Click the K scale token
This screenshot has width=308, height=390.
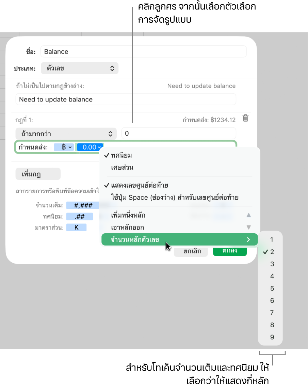[x=76, y=227]
